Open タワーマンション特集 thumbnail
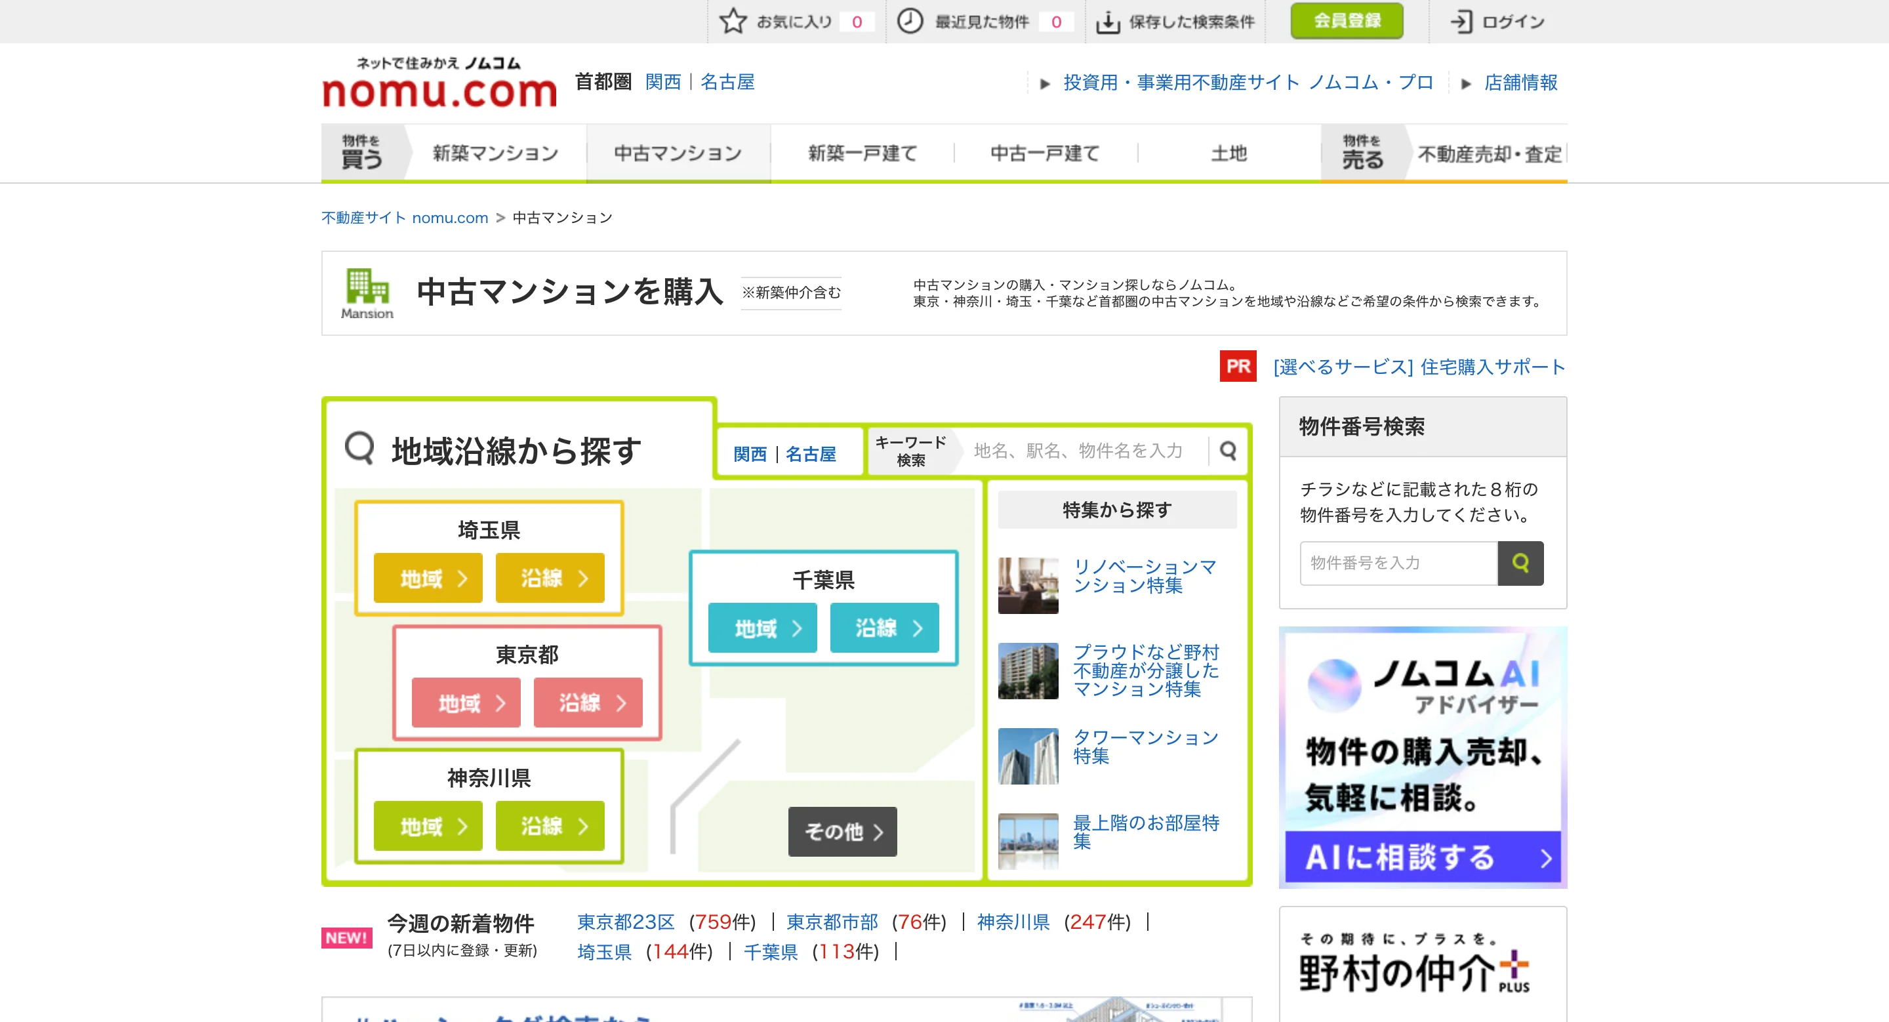The width and height of the screenshot is (1889, 1022). point(1028,756)
